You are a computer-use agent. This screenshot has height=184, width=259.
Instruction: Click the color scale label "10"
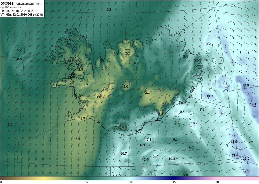(x=131, y=182)
